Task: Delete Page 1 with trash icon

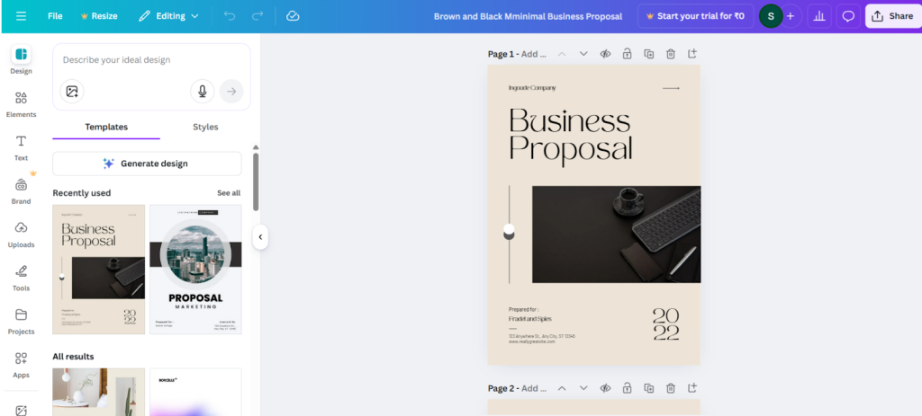Action: (x=670, y=54)
